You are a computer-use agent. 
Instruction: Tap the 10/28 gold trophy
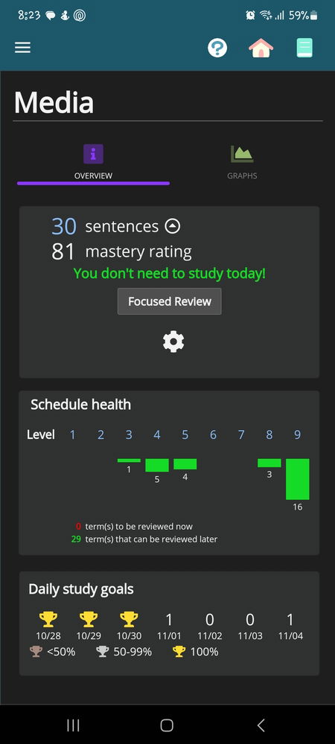pyautogui.click(x=48, y=619)
